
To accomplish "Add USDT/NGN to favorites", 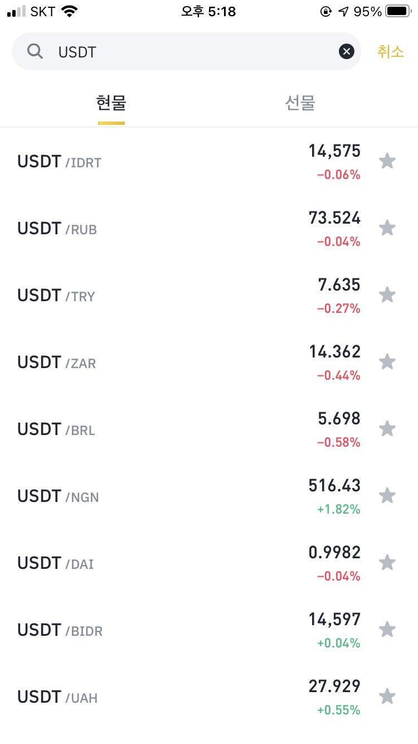I will (387, 496).
